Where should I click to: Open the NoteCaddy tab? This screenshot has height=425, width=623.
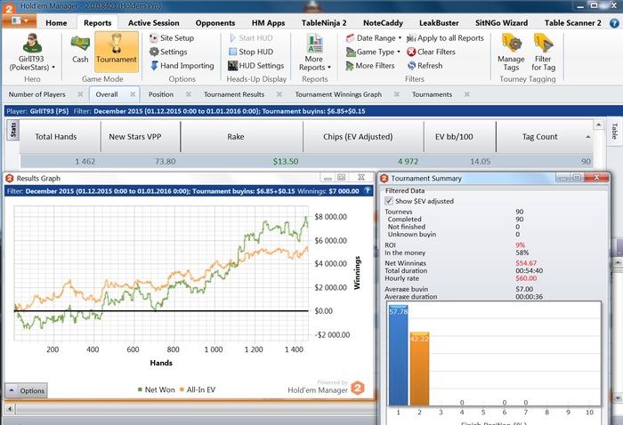(383, 23)
